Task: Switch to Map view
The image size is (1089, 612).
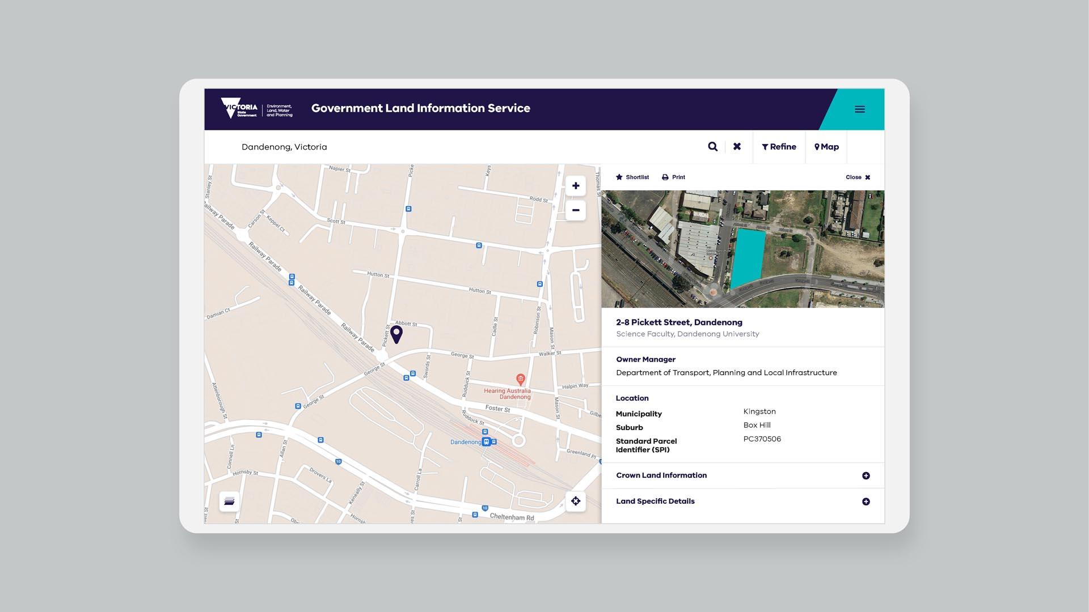Action: (826, 147)
